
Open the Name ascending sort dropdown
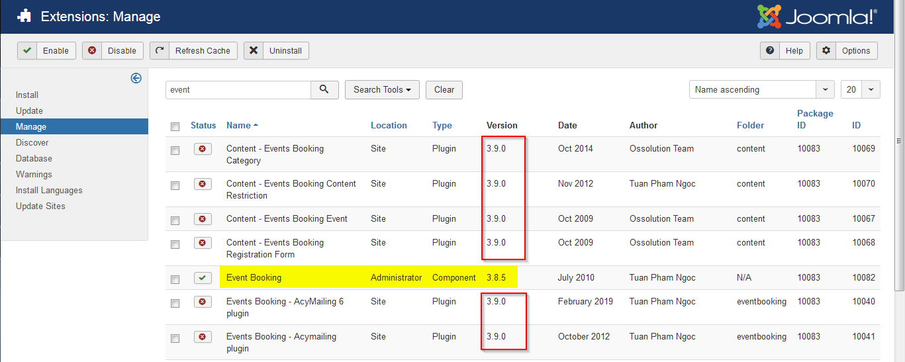point(762,89)
